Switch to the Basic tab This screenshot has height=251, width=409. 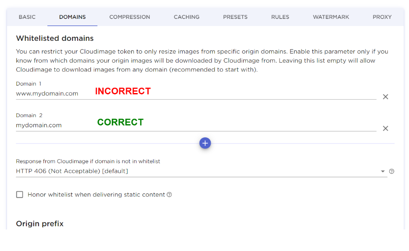pos(27,17)
